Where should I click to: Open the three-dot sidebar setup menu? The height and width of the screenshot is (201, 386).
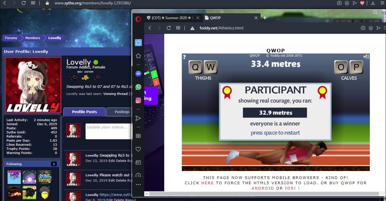point(138,185)
